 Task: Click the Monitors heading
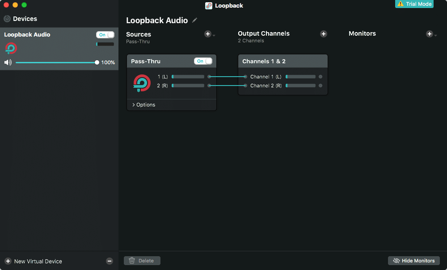362,33
